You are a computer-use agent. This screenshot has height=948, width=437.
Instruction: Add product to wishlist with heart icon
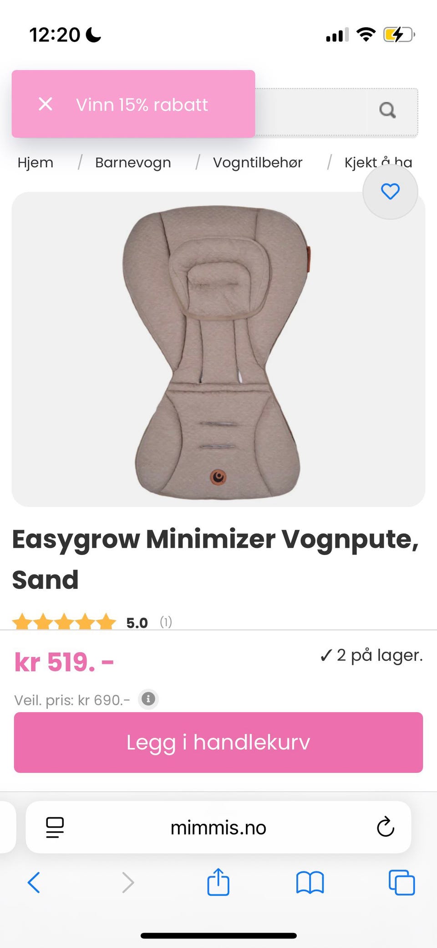pyautogui.click(x=390, y=192)
